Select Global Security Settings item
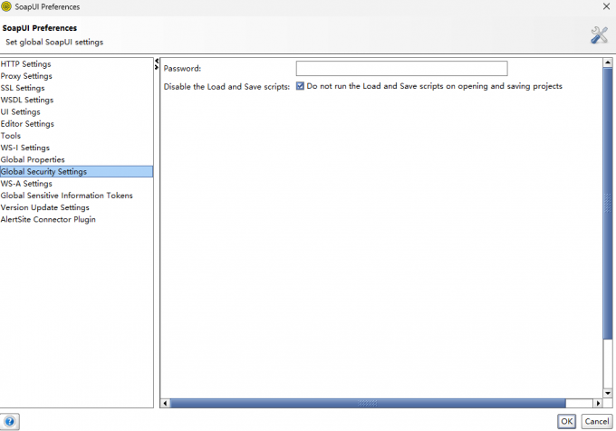The height and width of the screenshot is (431, 616). coord(77,171)
